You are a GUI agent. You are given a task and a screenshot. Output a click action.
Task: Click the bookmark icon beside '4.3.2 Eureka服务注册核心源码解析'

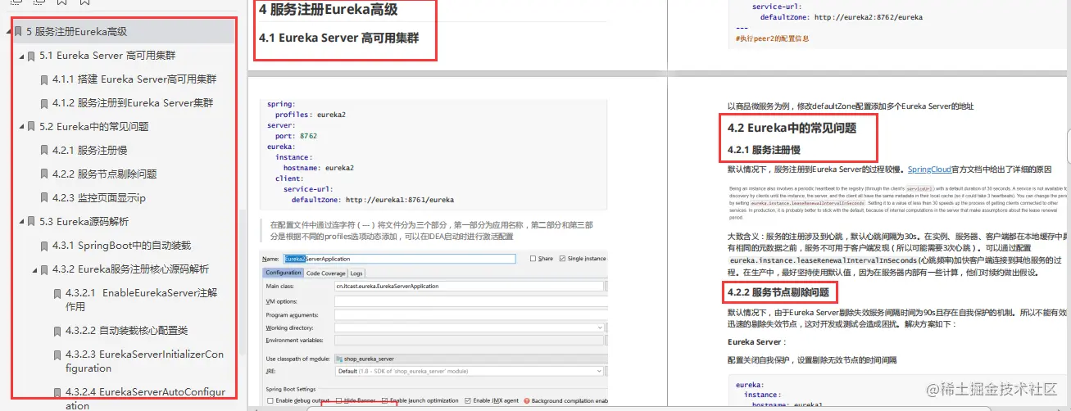[45, 269]
